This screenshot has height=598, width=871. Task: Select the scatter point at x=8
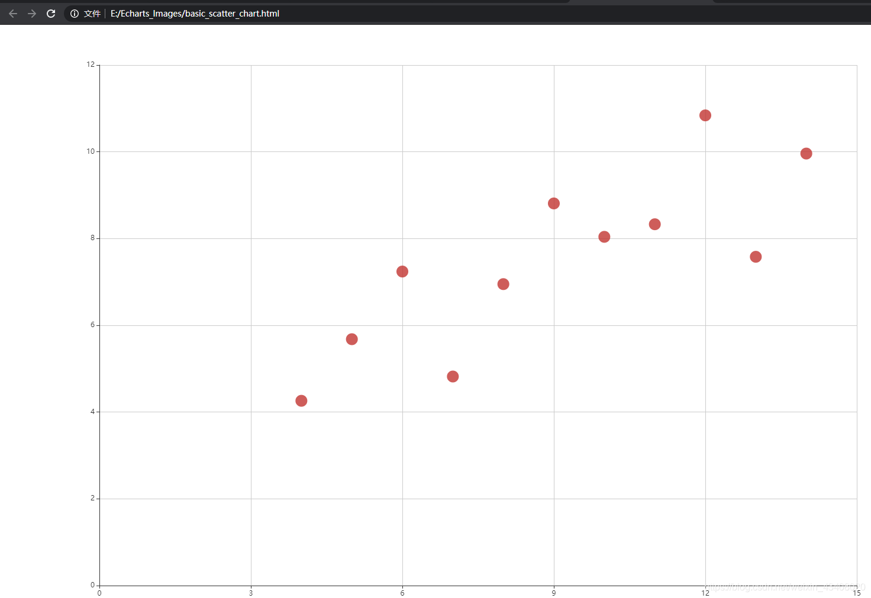(x=503, y=284)
